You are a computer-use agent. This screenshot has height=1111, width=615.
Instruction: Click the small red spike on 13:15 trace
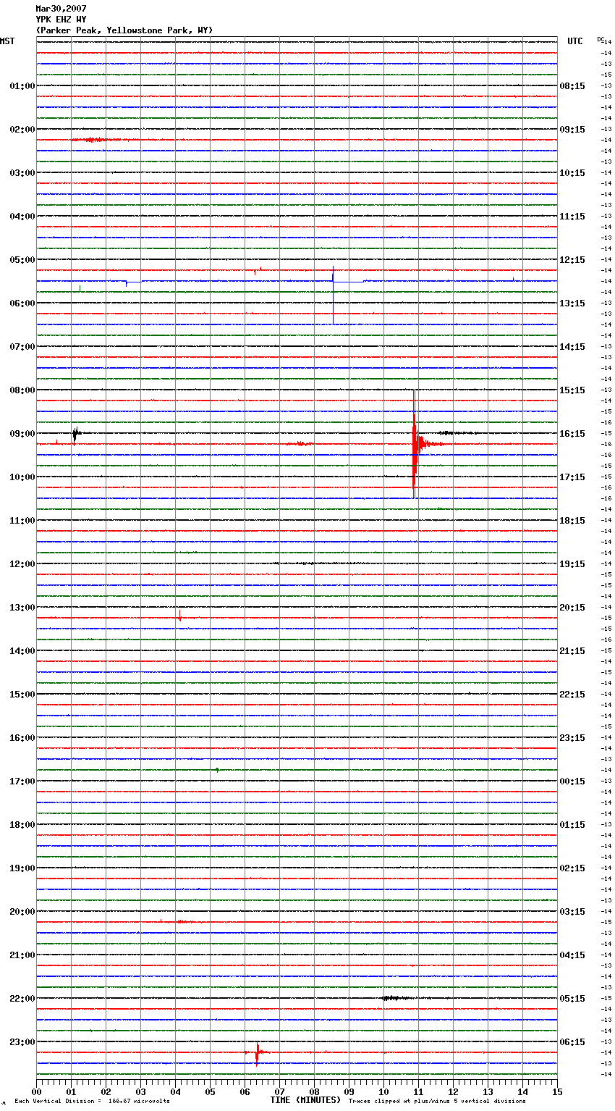pos(179,616)
